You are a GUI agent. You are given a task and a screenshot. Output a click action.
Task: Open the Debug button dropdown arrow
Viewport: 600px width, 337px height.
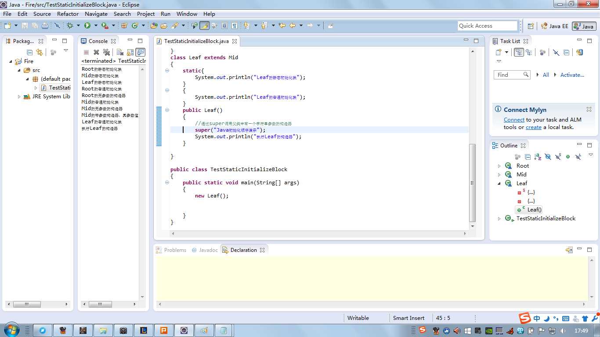pos(78,25)
